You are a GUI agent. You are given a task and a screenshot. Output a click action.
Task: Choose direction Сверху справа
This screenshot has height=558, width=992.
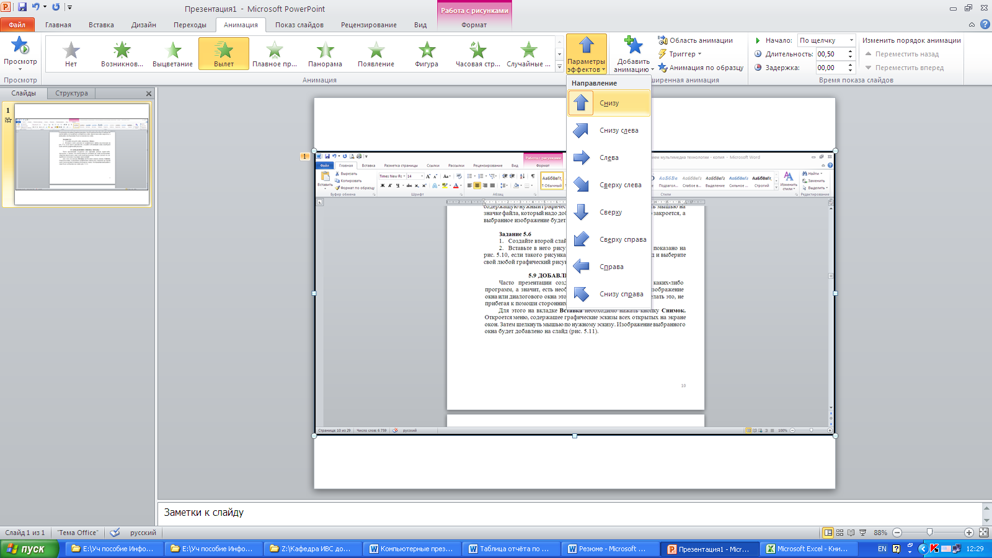click(x=609, y=239)
